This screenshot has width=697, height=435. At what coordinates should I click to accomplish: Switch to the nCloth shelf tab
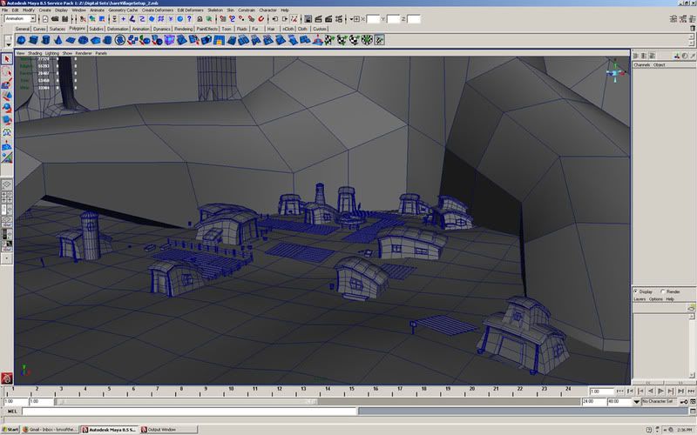click(288, 29)
